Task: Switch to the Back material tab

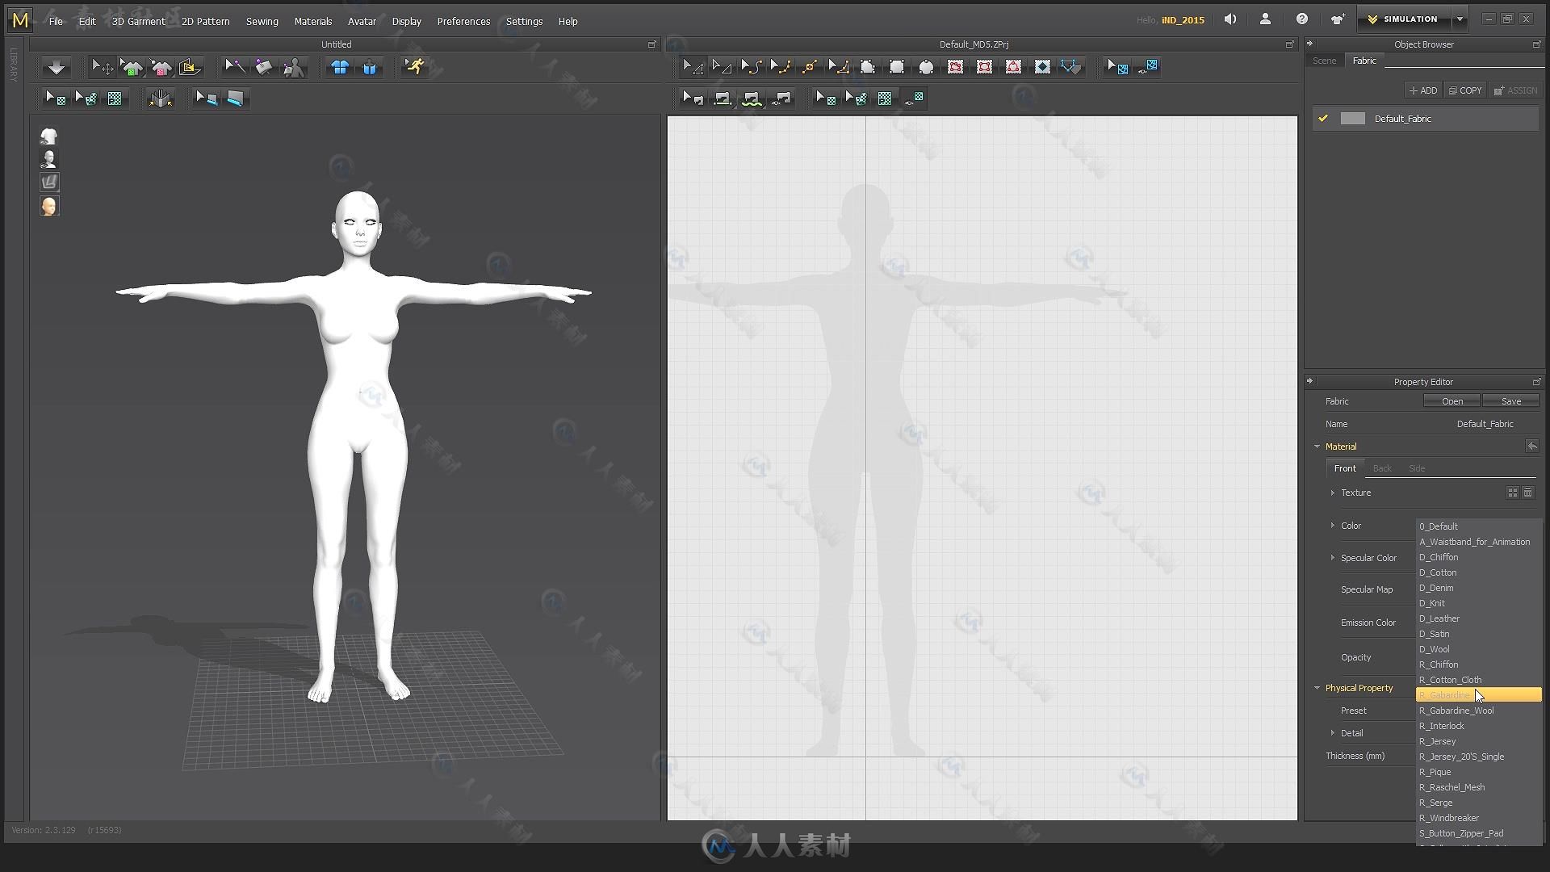Action: tap(1382, 468)
